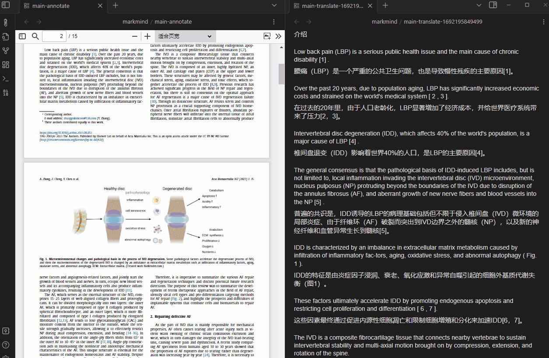The height and width of the screenshot is (358, 549).
Task: Click main-translate-1692195849499 breadcrumb title
Action: pos(443,21)
